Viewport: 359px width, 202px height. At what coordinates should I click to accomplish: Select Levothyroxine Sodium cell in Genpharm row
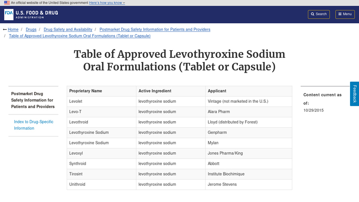point(101,132)
